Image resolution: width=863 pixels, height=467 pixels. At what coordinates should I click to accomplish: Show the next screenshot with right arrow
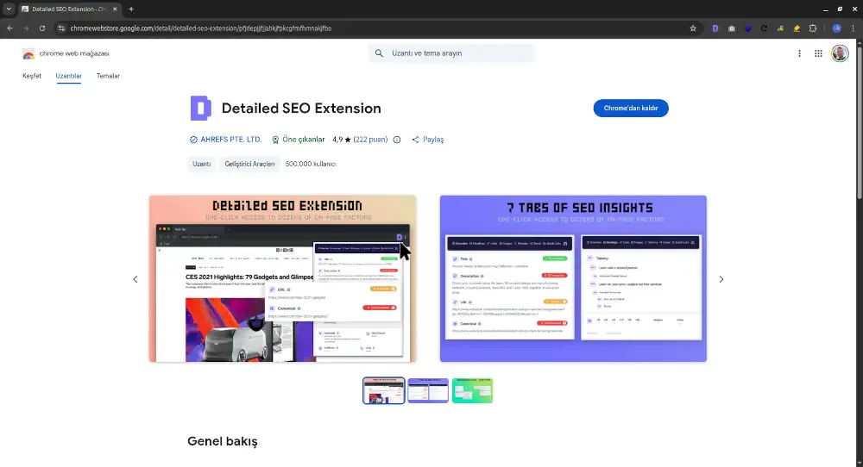(721, 279)
